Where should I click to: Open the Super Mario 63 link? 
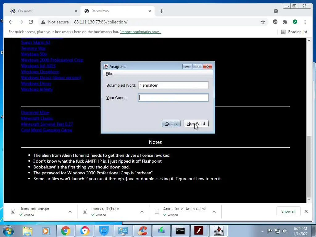(x=35, y=42)
